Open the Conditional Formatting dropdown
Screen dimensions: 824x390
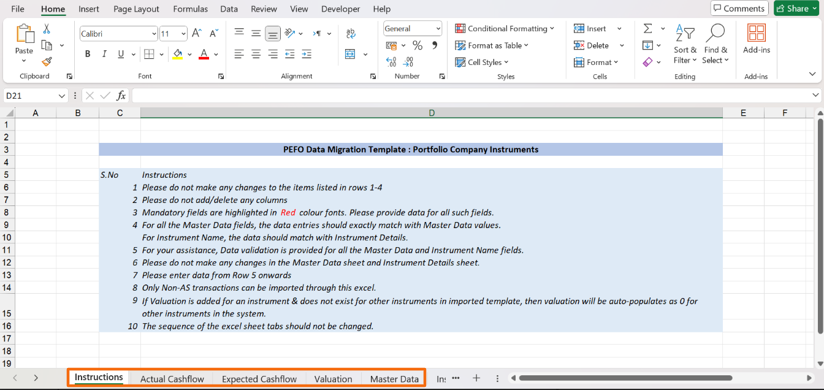505,29
